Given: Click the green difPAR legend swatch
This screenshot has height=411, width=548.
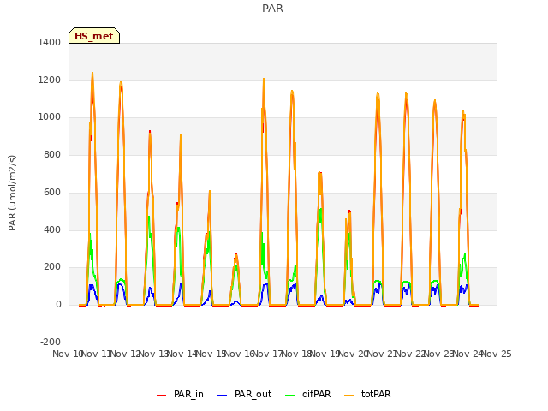Looking at the screenshot, I should [x=290, y=396].
